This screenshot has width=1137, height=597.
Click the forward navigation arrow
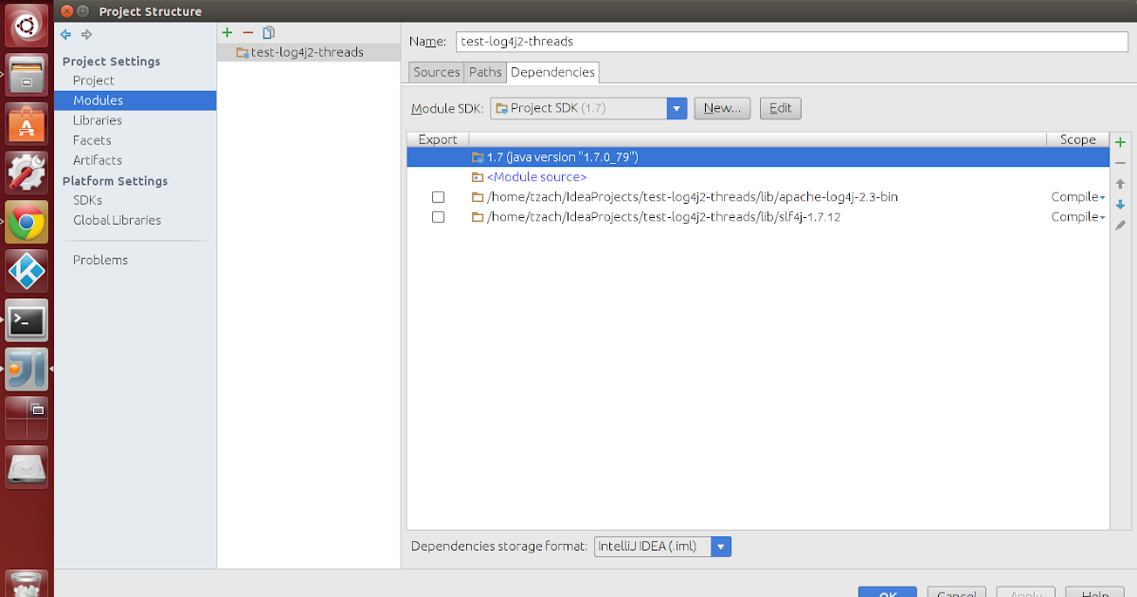(86, 34)
